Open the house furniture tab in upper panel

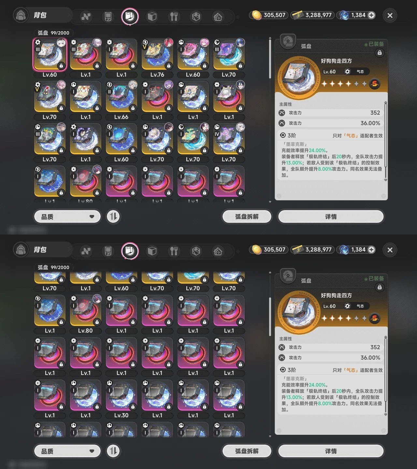coord(218,16)
